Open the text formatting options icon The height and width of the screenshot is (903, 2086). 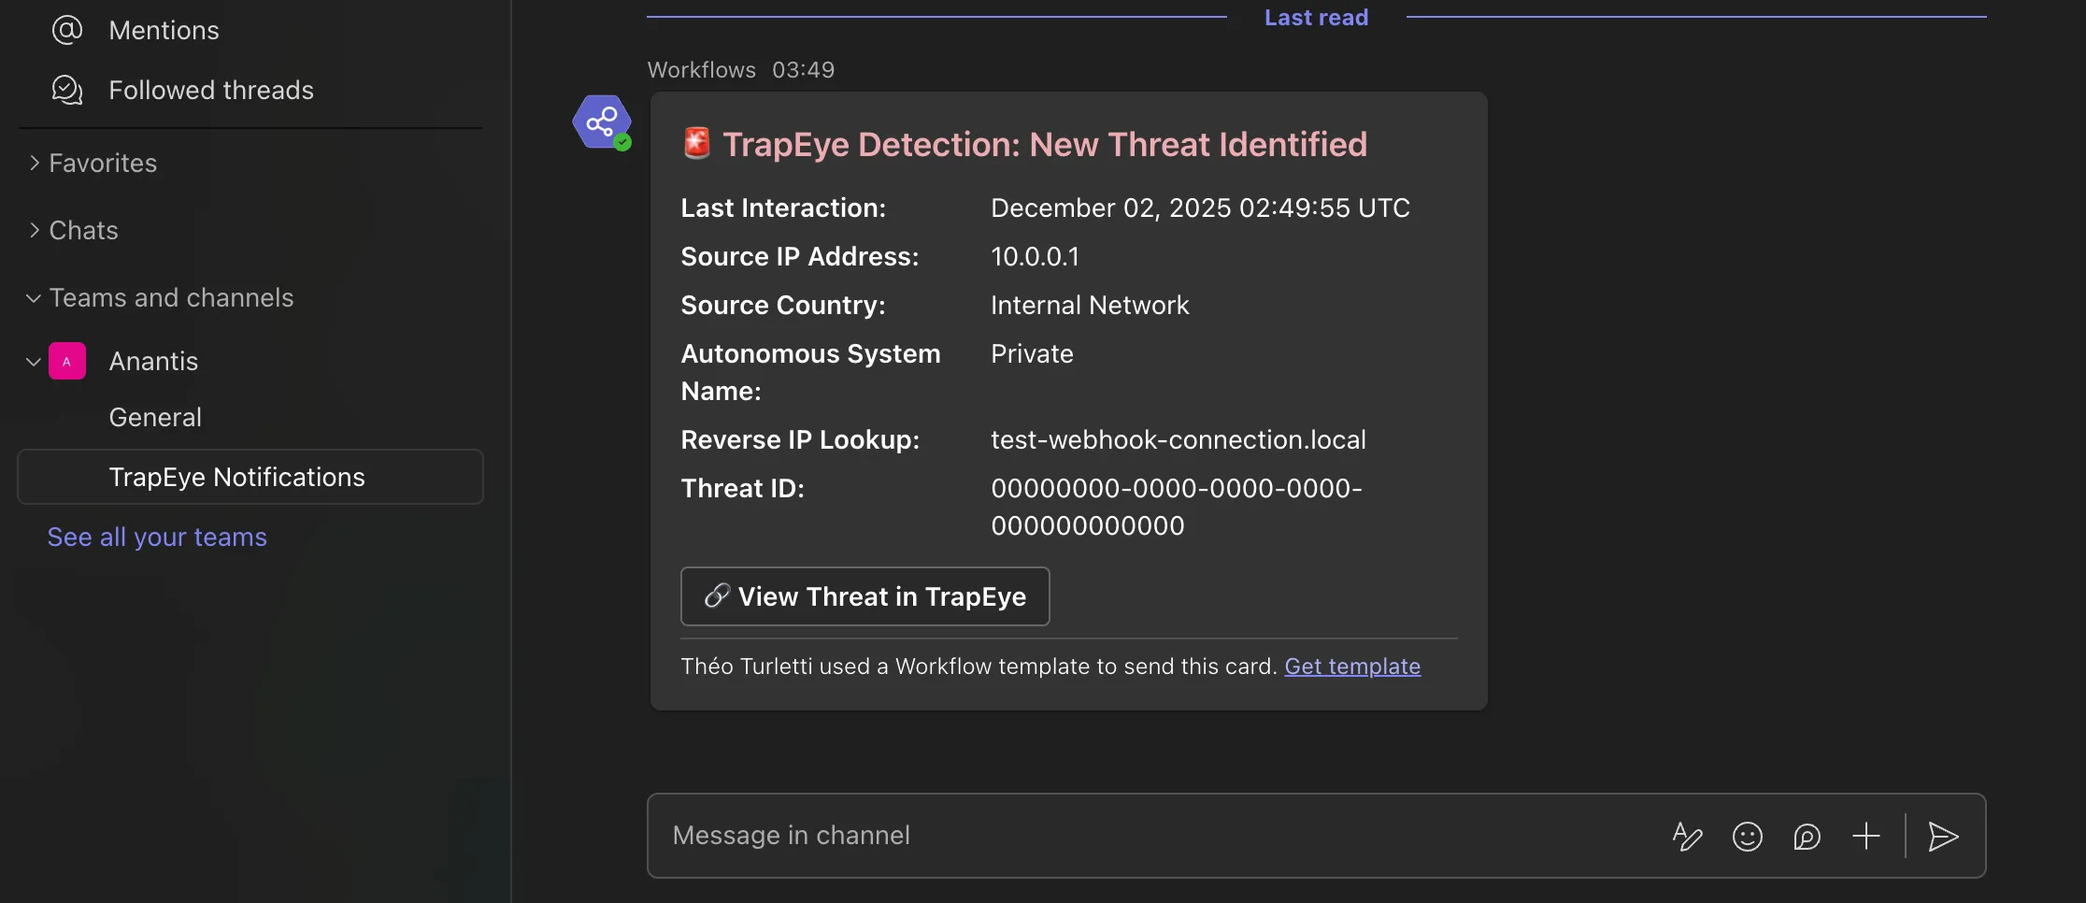tap(1687, 836)
